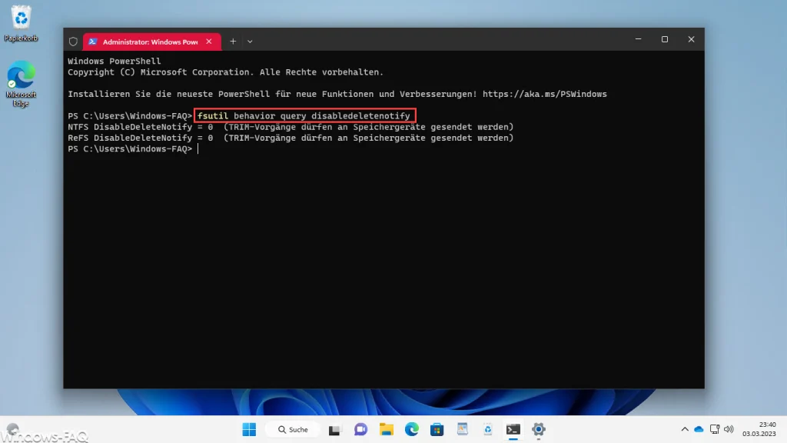Close the Administrator PowerShell tab
This screenshot has height=443, width=787.
coord(209,42)
